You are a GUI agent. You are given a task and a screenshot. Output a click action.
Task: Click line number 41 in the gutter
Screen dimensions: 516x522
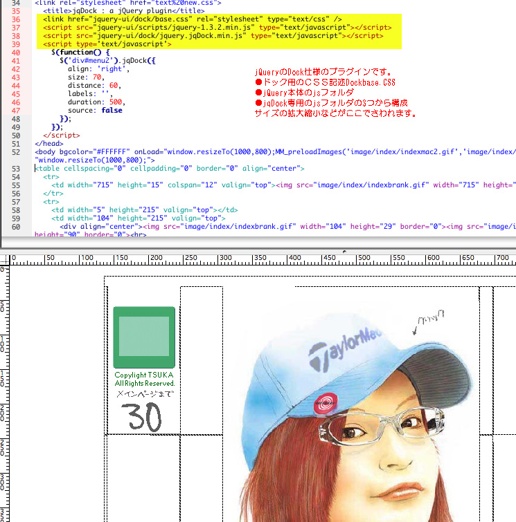click(16, 61)
